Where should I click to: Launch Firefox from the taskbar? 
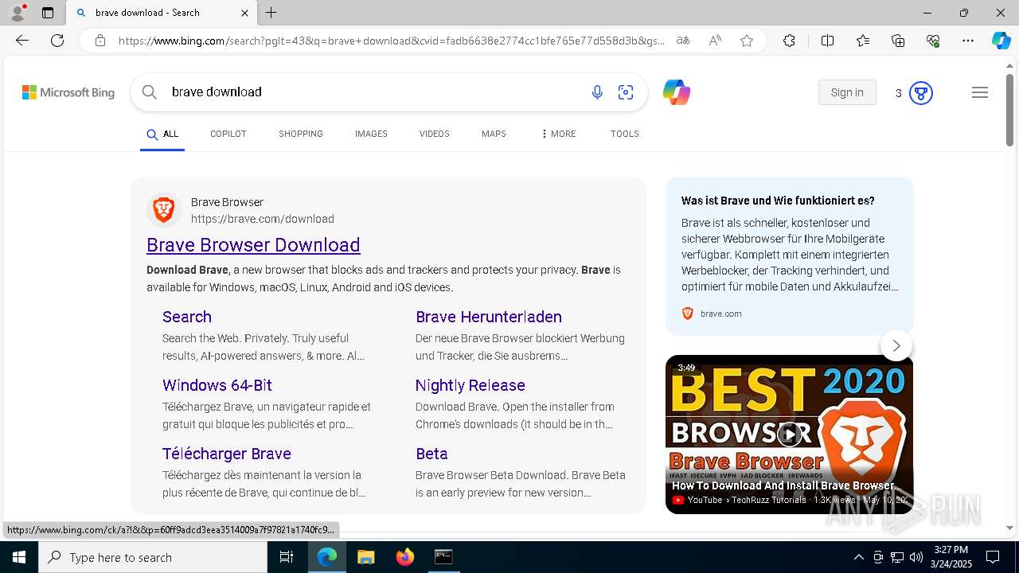pyautogui.click(x=405, y=557)
